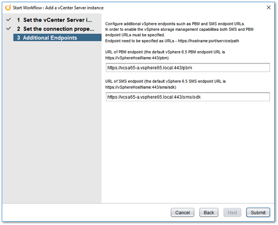Image resolution: width=278 pixels, height=225 pixels.
Task: Select the Additional Endpoints step
Action: pyautogui.click(x=57, y=38)
